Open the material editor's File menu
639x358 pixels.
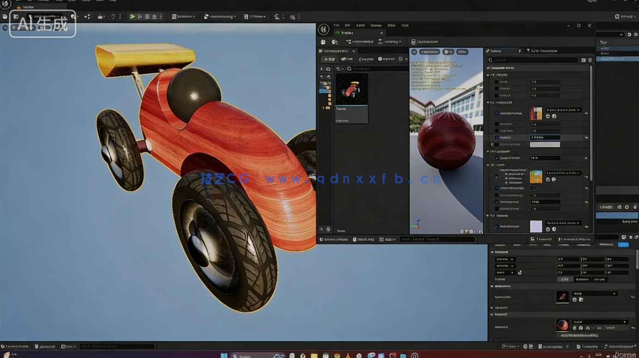(337, 25)
